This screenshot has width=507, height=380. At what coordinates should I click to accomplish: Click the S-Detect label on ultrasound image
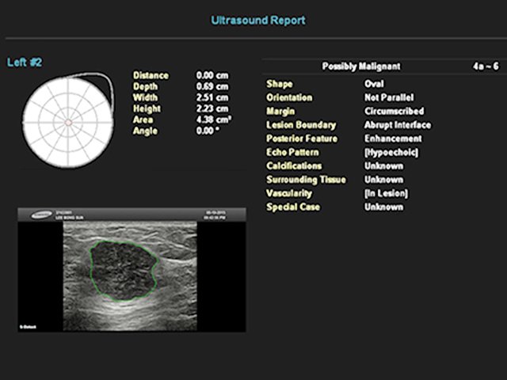coord(29,327)
